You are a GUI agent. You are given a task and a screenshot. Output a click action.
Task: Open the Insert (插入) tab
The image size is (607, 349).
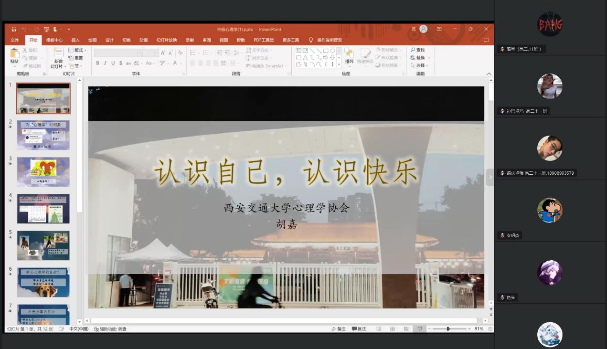75,40
